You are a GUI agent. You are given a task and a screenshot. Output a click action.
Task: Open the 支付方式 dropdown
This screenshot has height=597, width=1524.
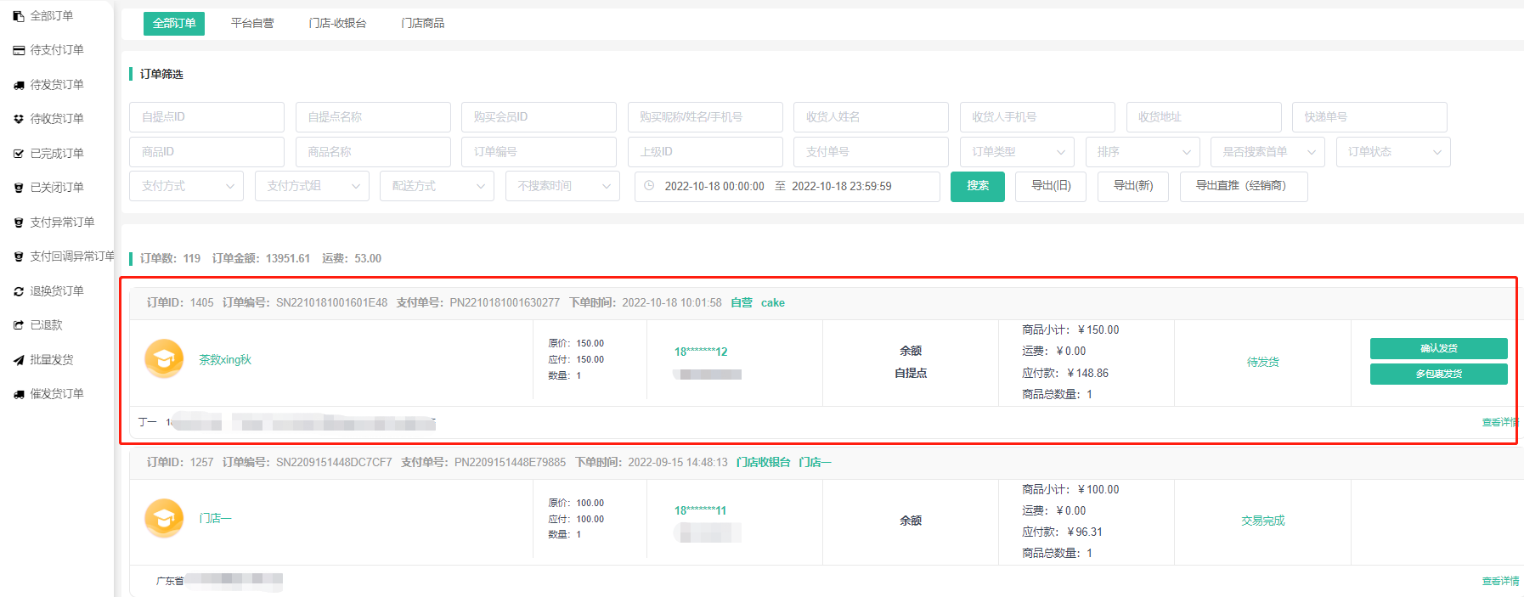click(x=186, y=186)
